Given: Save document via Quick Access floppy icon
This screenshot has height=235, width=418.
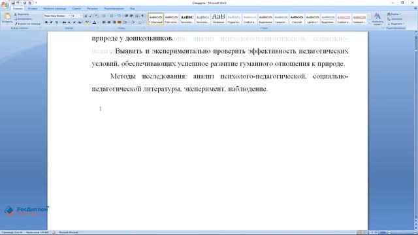Looking at the screenshot, I should (13, 3).
